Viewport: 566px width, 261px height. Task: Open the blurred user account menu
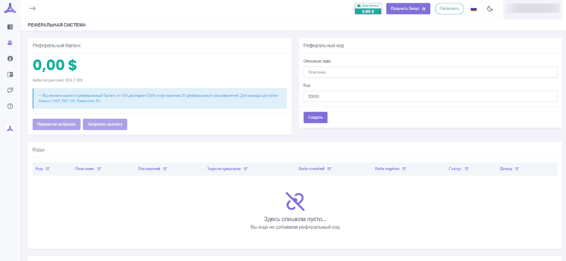(x=532, y=8)
